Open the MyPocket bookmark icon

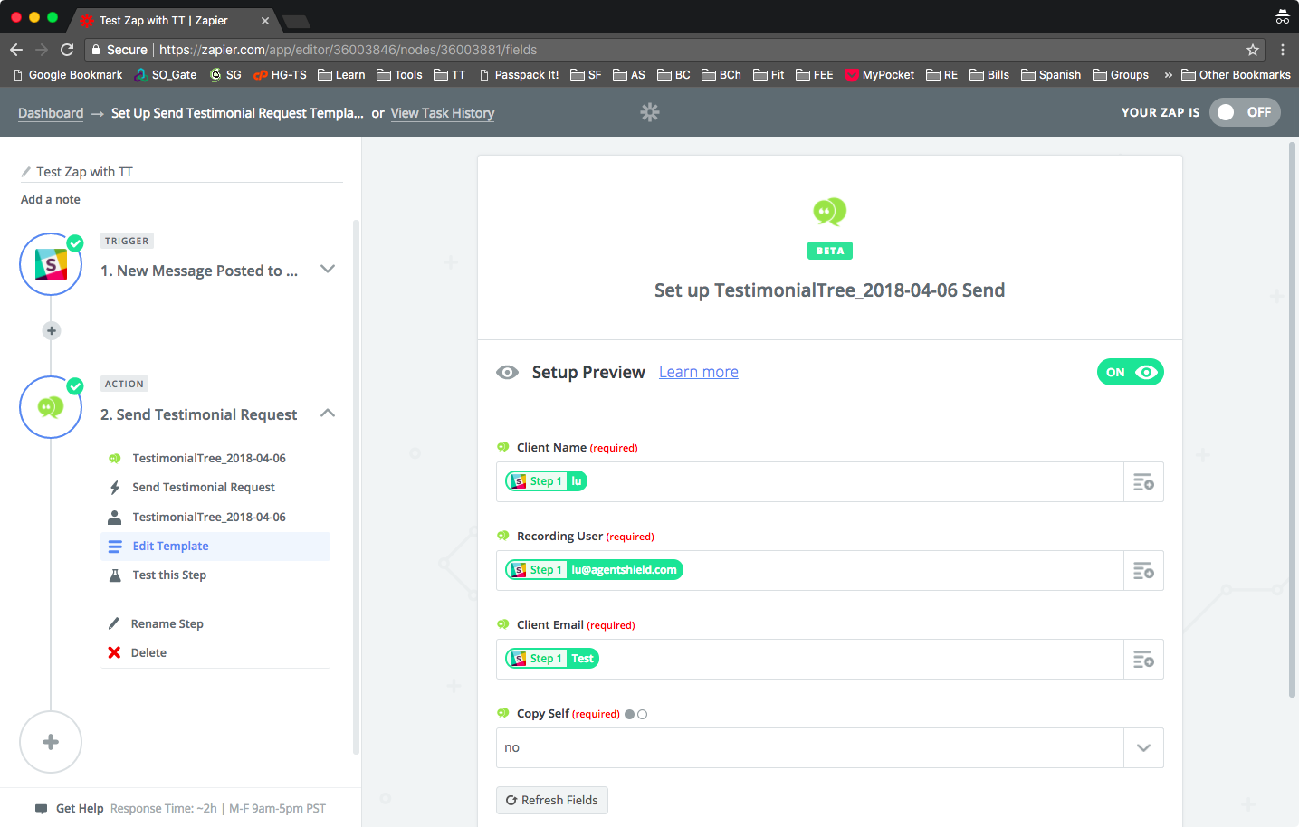[x=852, y=75]
